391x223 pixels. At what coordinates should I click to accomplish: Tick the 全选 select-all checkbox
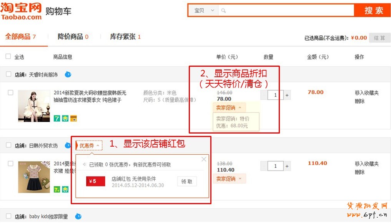point(8,57)
